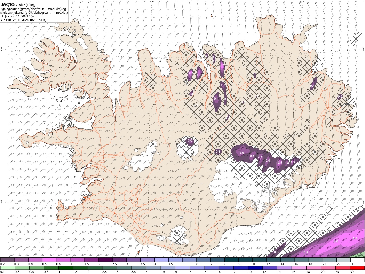The image size is (365, 274).
Task: Click the '0.2' value label under upper scale
Action: (x=3, y=264)
